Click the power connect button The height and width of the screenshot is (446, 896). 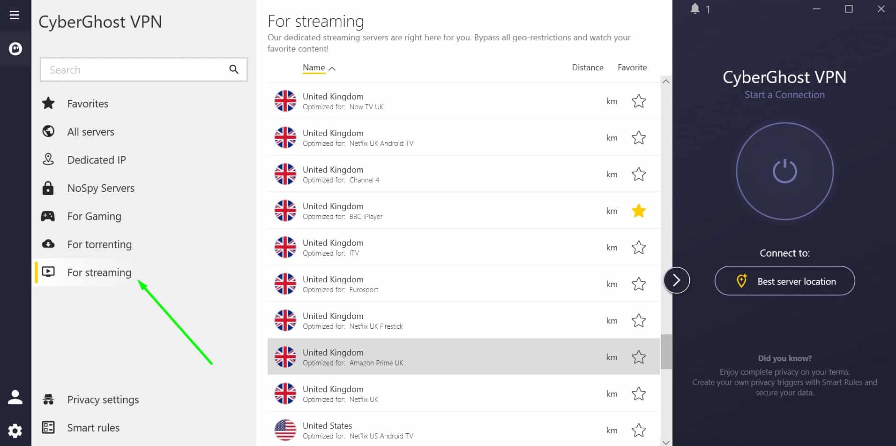pyautogui.click(x=784, y=171)
